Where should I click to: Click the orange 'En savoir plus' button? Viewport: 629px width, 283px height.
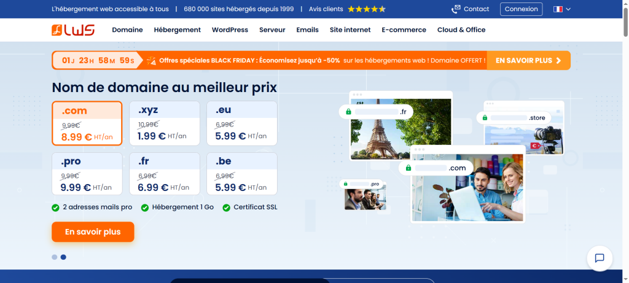(93, 232)
